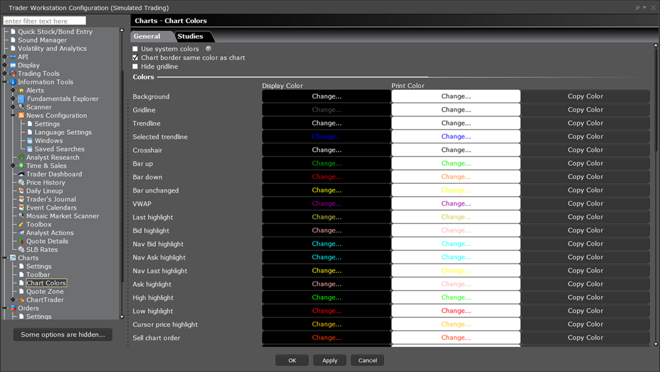Tick the Hide gridline checkbox
Image resolution: width=660 pixels, height=372 pixels.
click(135, 67)
